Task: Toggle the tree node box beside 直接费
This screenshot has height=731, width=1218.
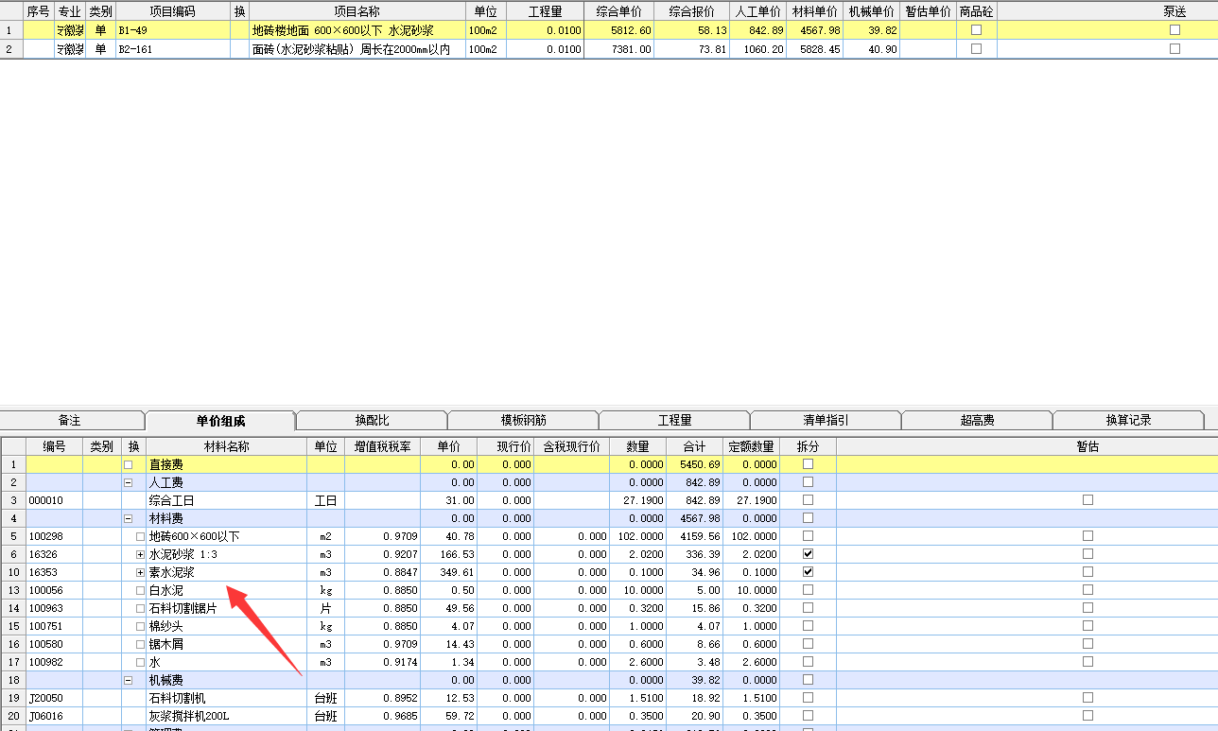Action: point(129,464)
